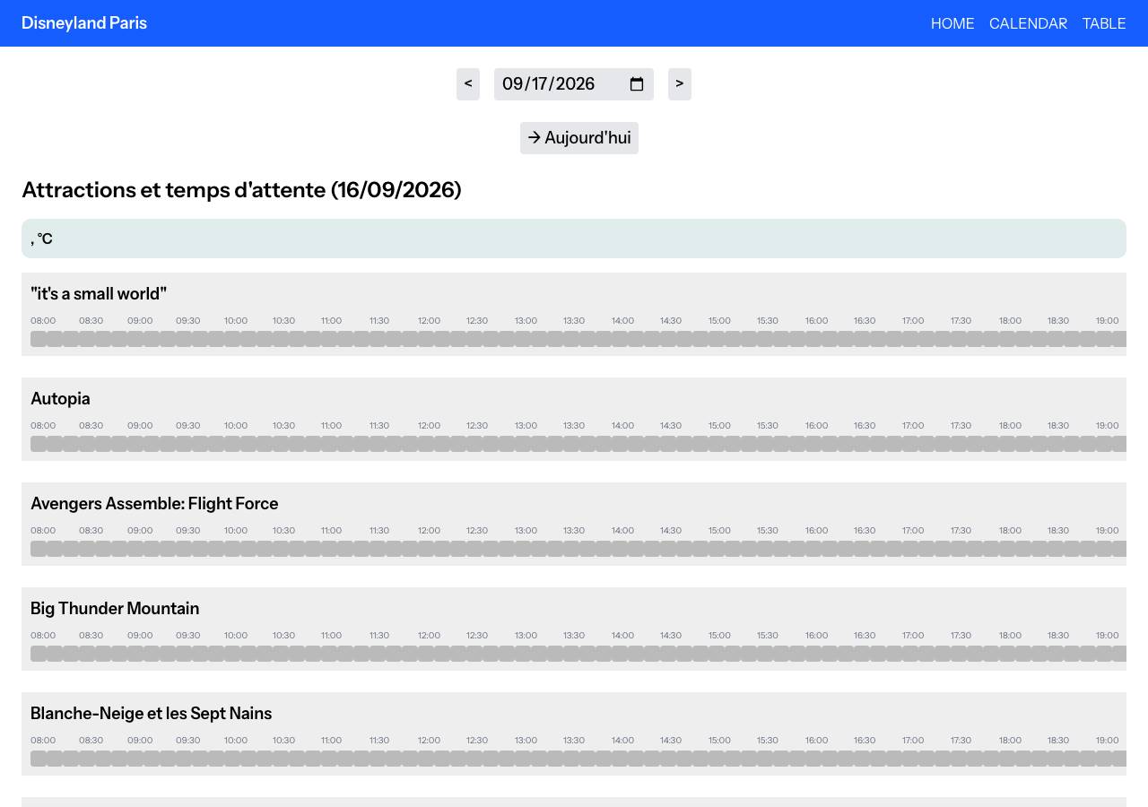Open the TABLE nav link
This screenshot has width=1148, height=807.
point(1104,23)
